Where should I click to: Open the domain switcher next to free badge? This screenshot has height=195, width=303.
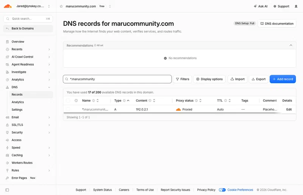coord(110,6)
